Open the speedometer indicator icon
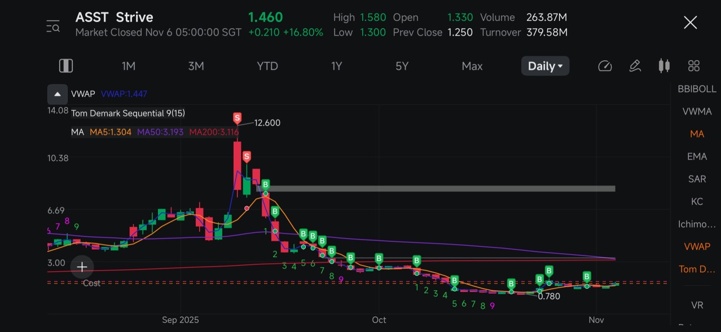 point(605,66)
